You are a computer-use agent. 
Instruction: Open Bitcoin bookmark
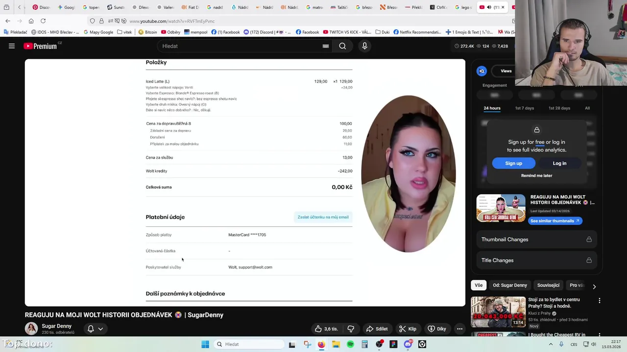(147, 32)
